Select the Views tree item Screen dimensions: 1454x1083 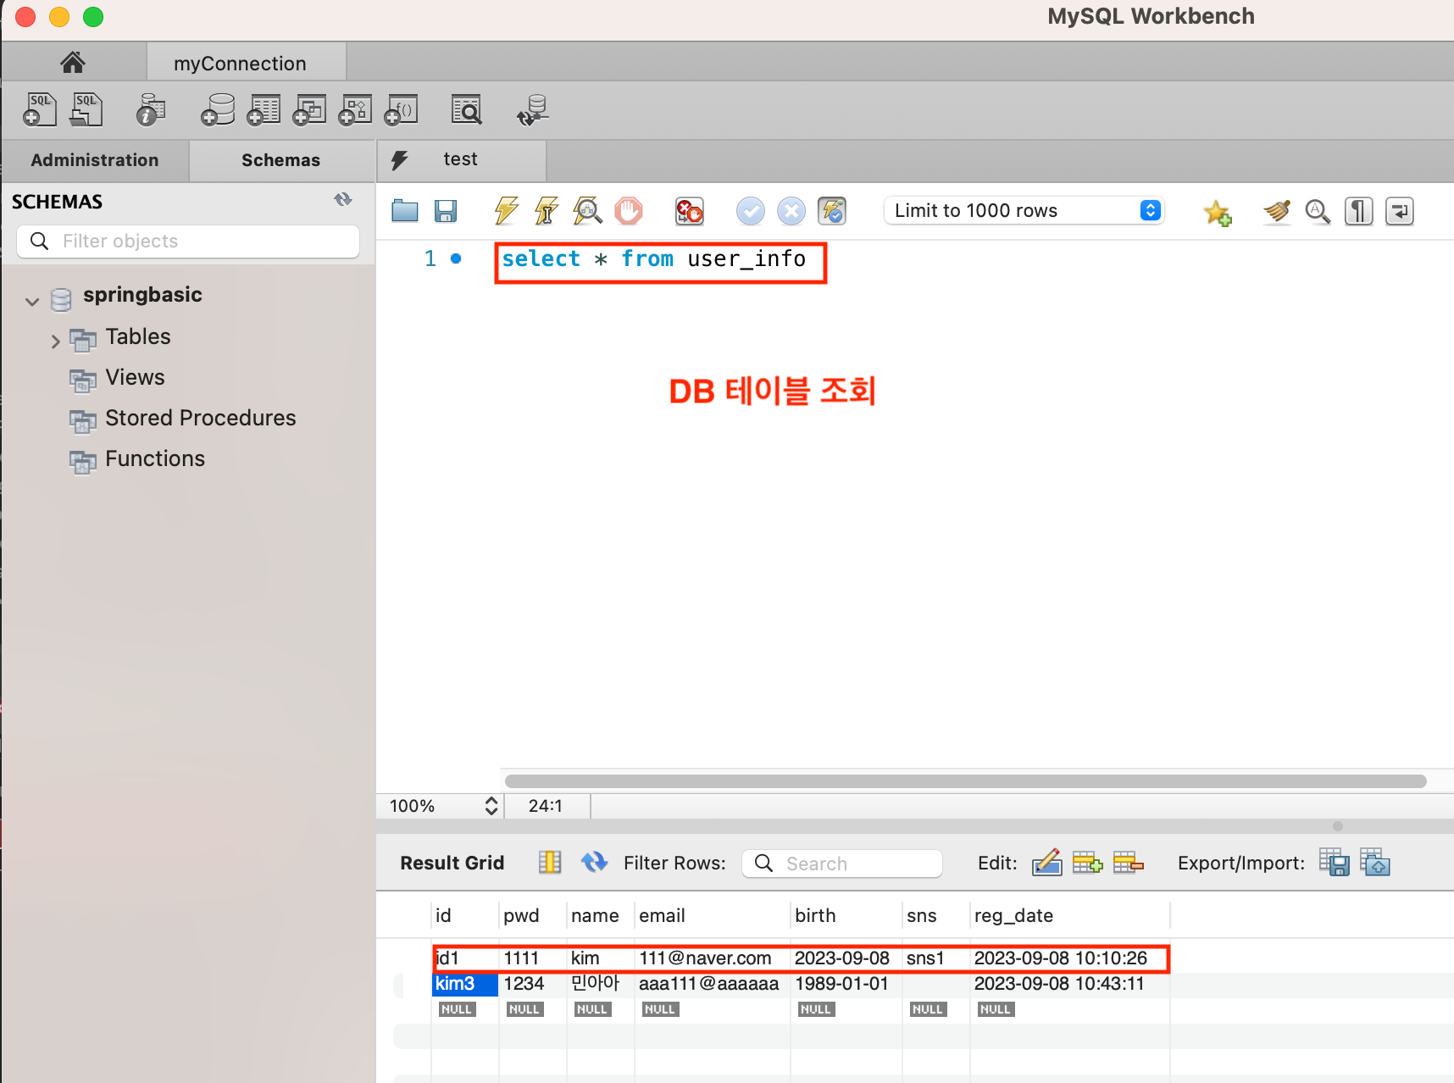tap(135, 377)
